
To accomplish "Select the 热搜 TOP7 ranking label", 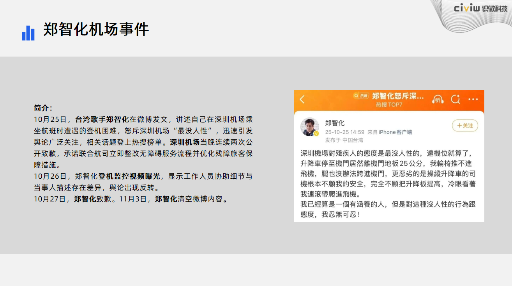I will click(x=389, y=105).
